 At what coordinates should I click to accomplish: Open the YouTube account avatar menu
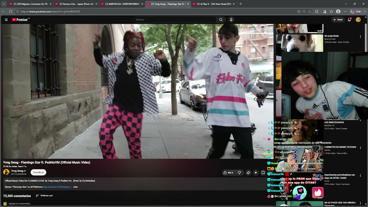[358, 20]
